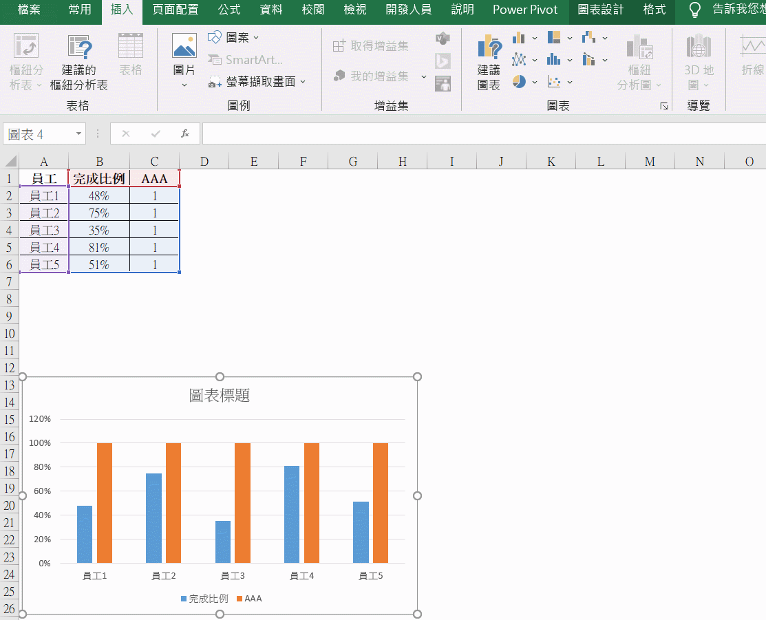Click the insert column chart icon
The image size is (766, 620).
tap(519, 38)
